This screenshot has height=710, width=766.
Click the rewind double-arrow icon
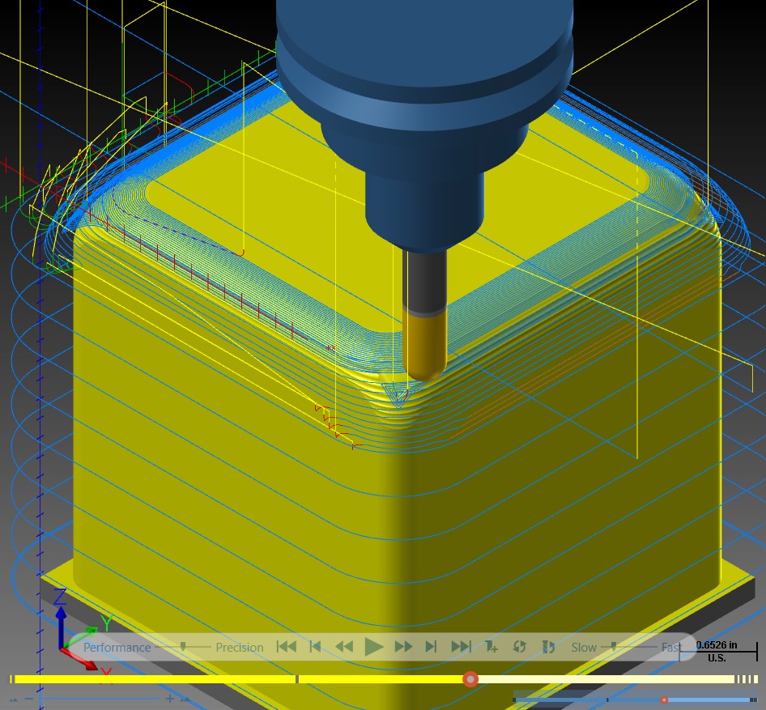[344, 647]
